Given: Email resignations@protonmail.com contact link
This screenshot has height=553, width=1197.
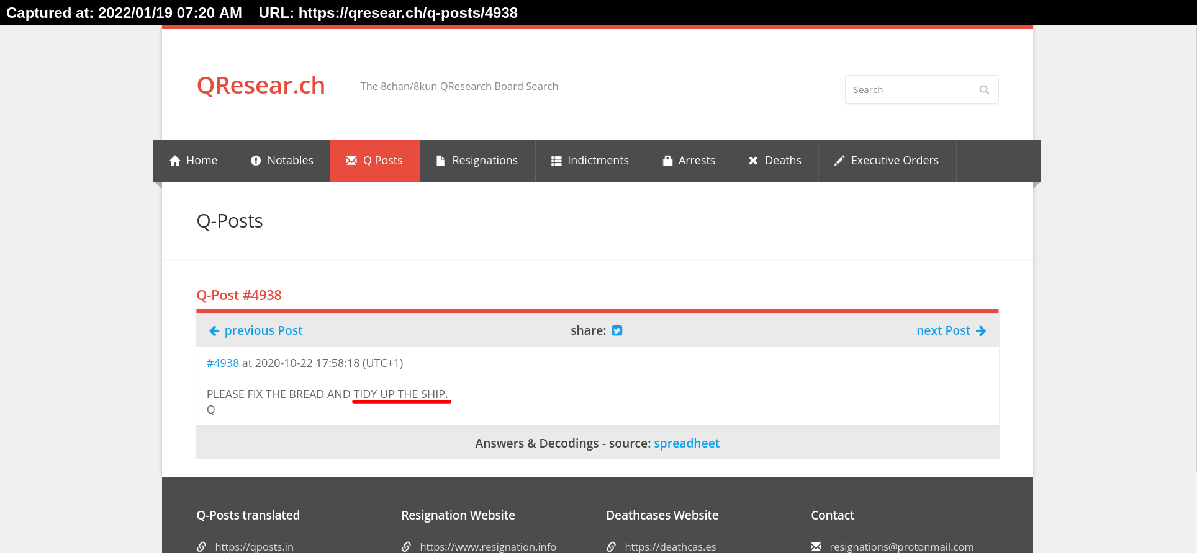Looking at the screenshot, I should (901, 547).
